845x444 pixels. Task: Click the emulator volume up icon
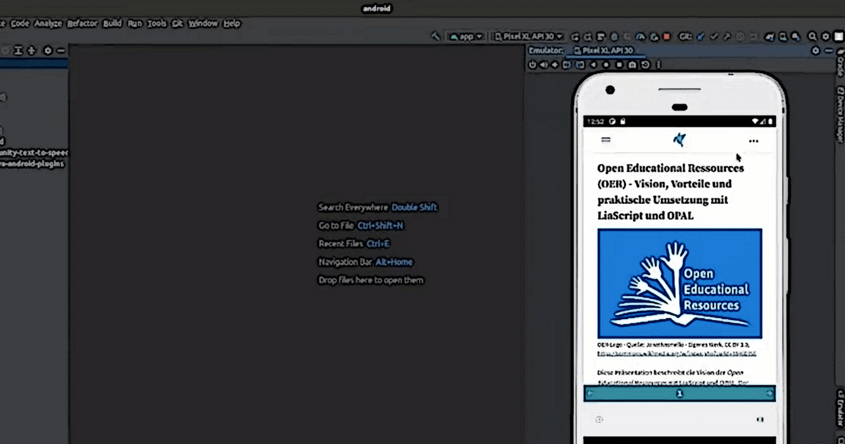pos(544,65)
